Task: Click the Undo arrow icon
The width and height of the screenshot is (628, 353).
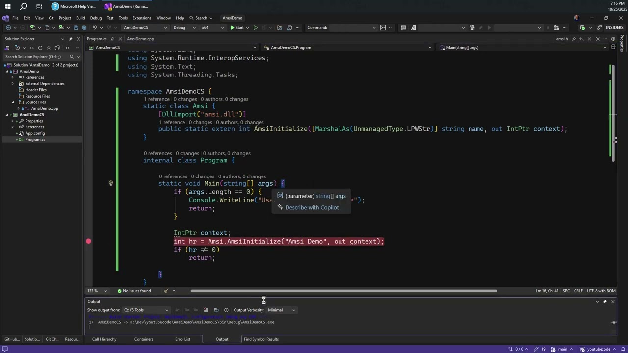Action: point(94,27)
